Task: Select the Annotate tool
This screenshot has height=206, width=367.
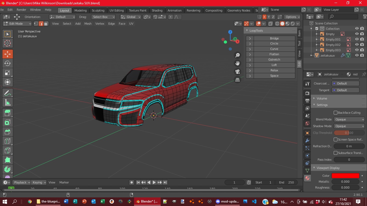Action: tap(8, 93)
